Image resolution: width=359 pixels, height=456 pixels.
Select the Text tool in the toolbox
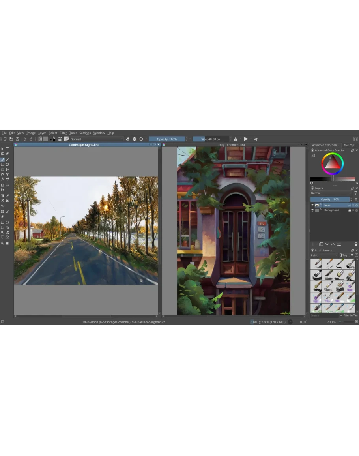(x=7, y=149)
